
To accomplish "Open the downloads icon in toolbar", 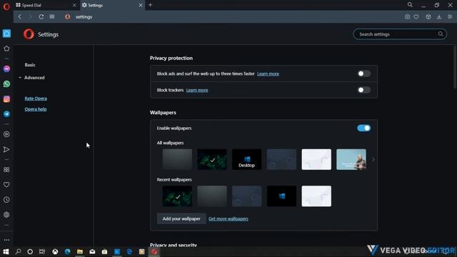I will [x=439, y=17].
